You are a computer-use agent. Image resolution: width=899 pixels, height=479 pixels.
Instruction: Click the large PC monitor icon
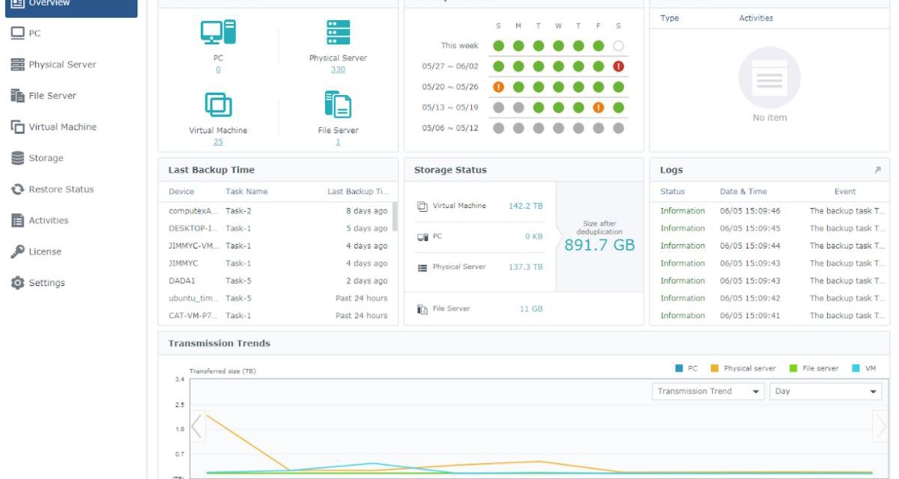click(218, 32)
